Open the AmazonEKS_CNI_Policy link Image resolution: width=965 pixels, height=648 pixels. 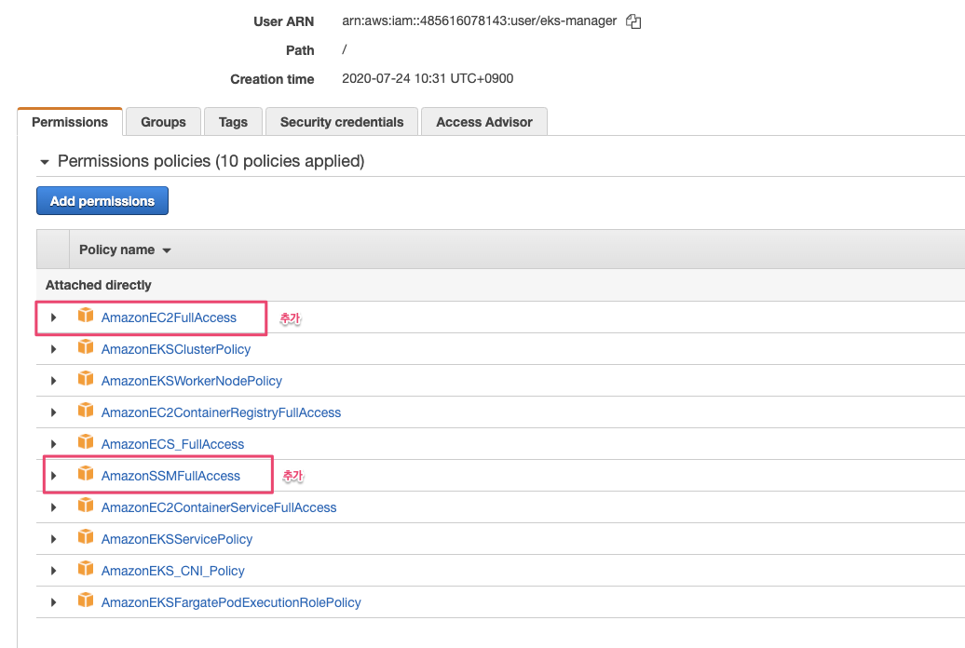click(x=173, y=571)
